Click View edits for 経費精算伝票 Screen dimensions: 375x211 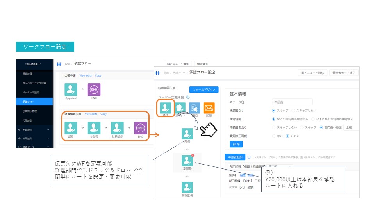tap(91, 114)
